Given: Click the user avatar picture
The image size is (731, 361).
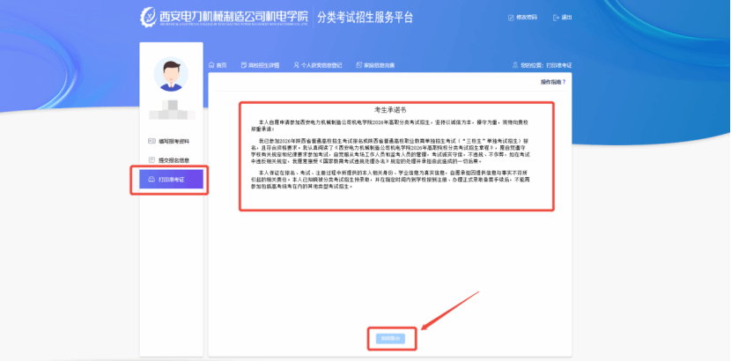Looking at the screenshot, I should [x=171, y=76].
